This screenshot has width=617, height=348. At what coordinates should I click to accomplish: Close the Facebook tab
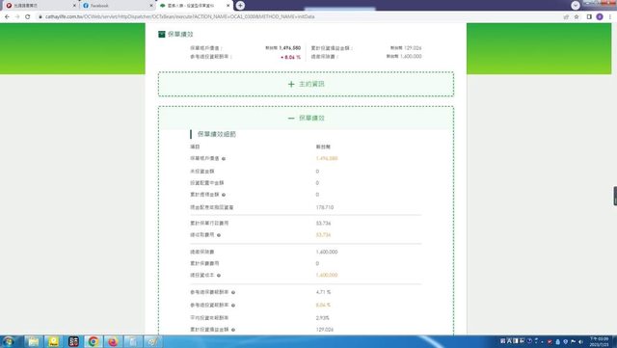pyautogui.click(x=151, y=6)
